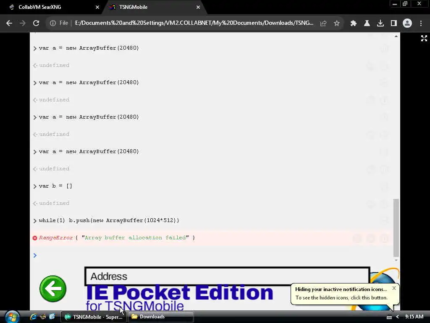Click the red RangeError icon
Screen dimensions: 430x323
[35, 238]
